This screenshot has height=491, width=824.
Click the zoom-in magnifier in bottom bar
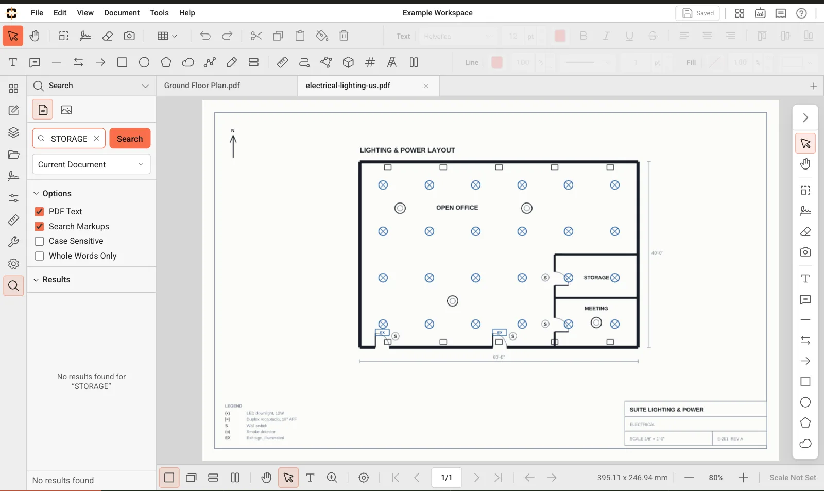pos(332,478)
